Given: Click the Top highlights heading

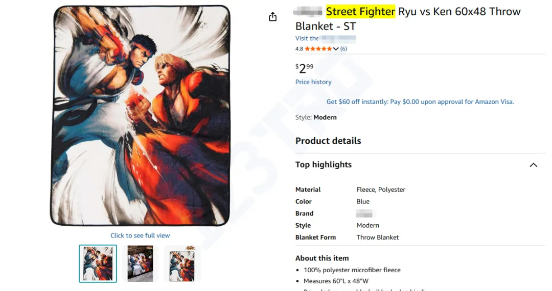Looking at the screenshot, I should click(x=324, y=165).
